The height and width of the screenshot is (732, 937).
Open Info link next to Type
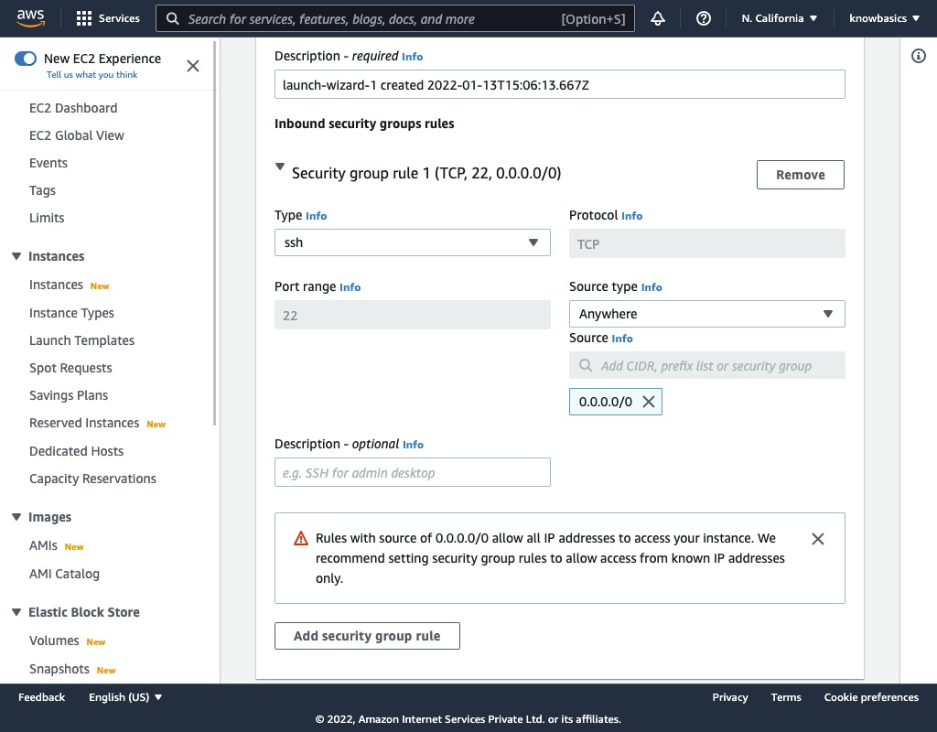(316, 216)
